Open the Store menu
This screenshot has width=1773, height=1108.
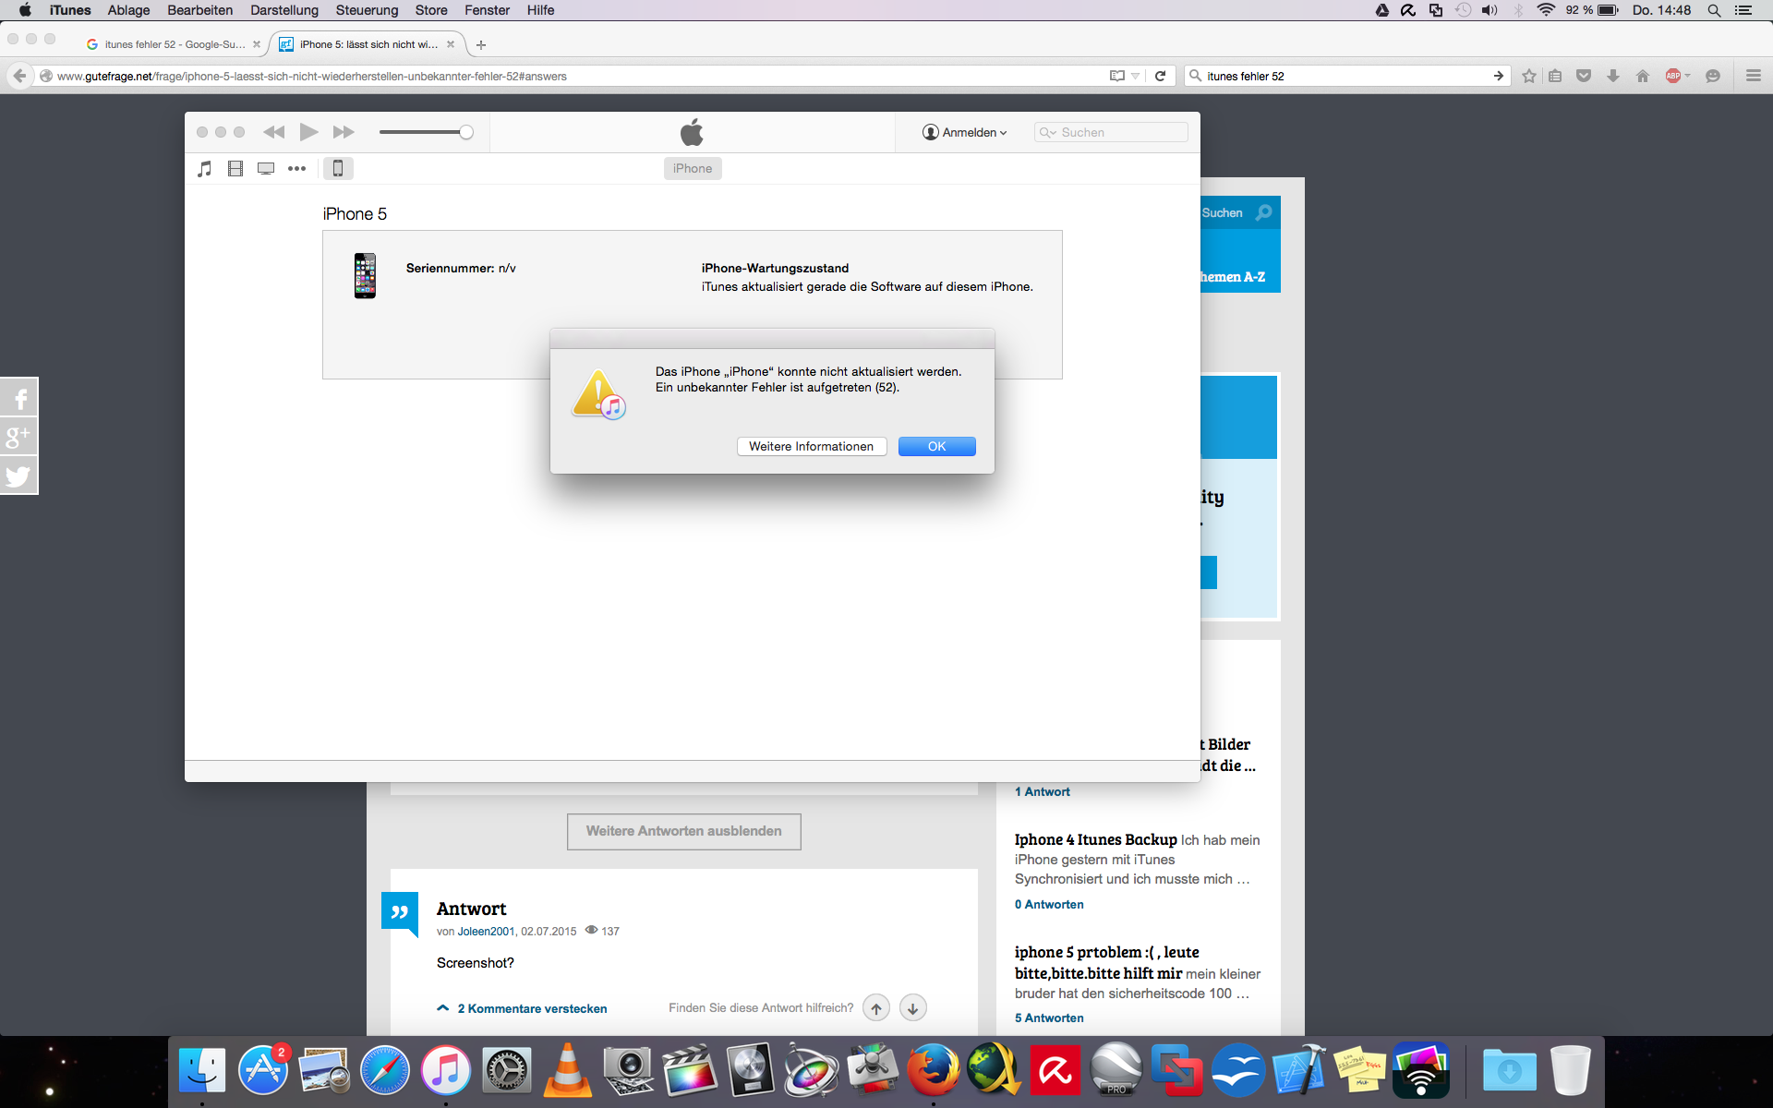pyautogui.click(x=431, y=10)
